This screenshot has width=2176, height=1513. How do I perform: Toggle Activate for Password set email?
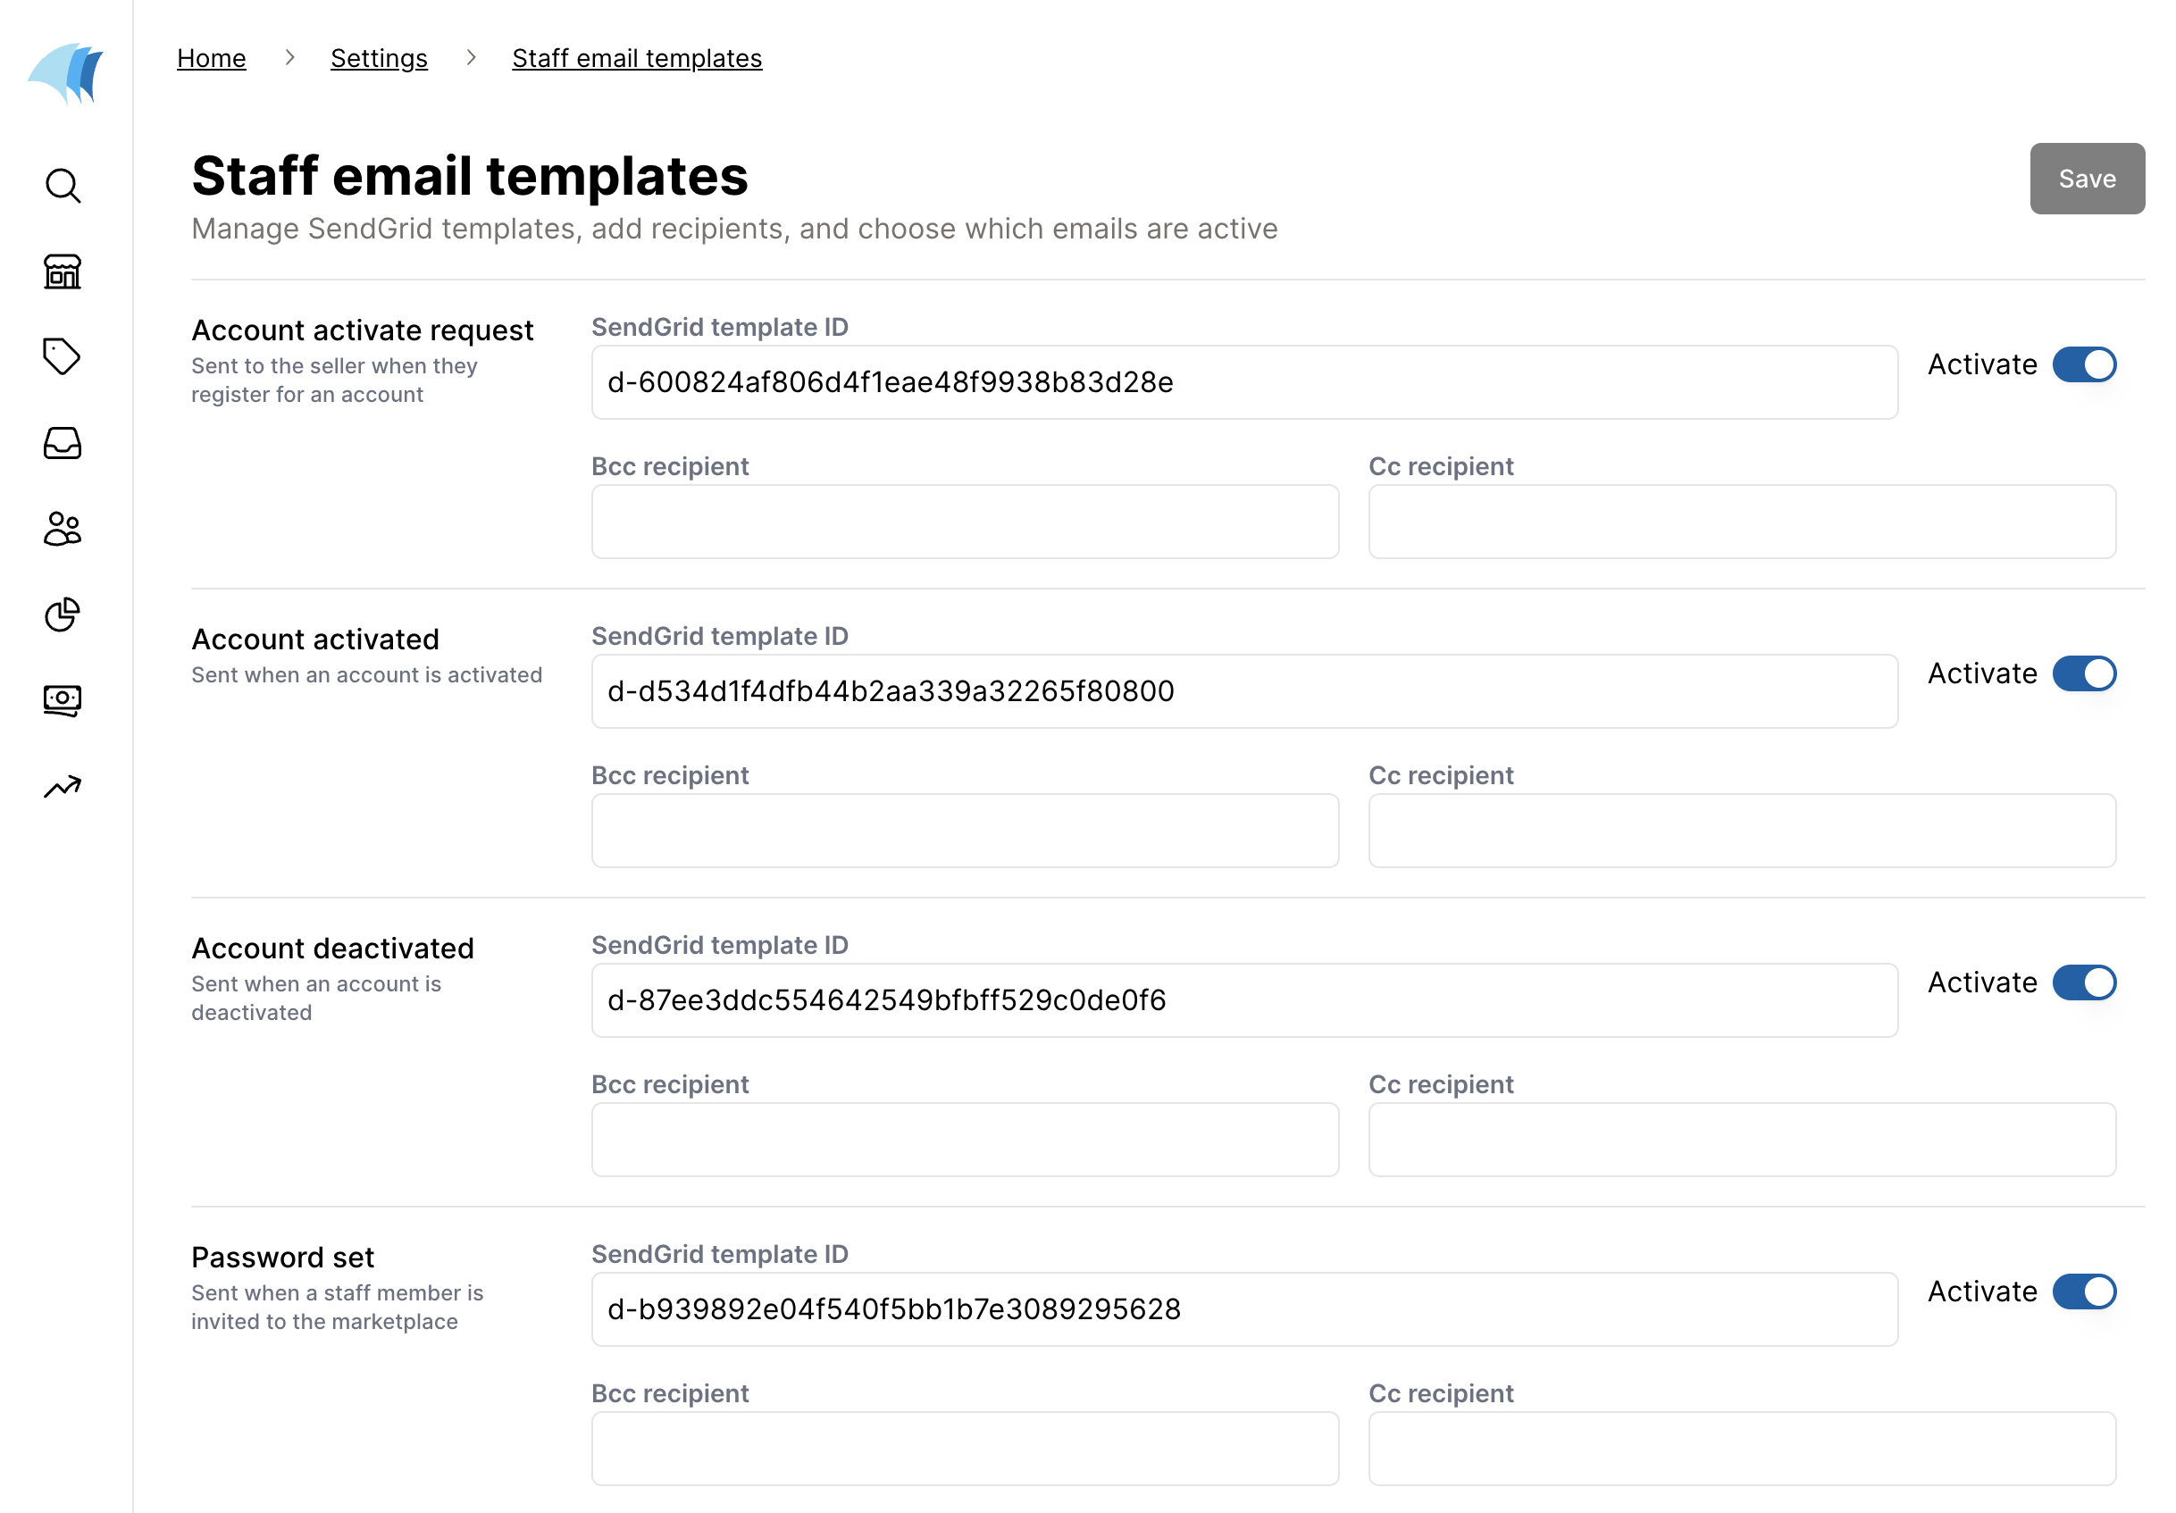(2083, 1291)
